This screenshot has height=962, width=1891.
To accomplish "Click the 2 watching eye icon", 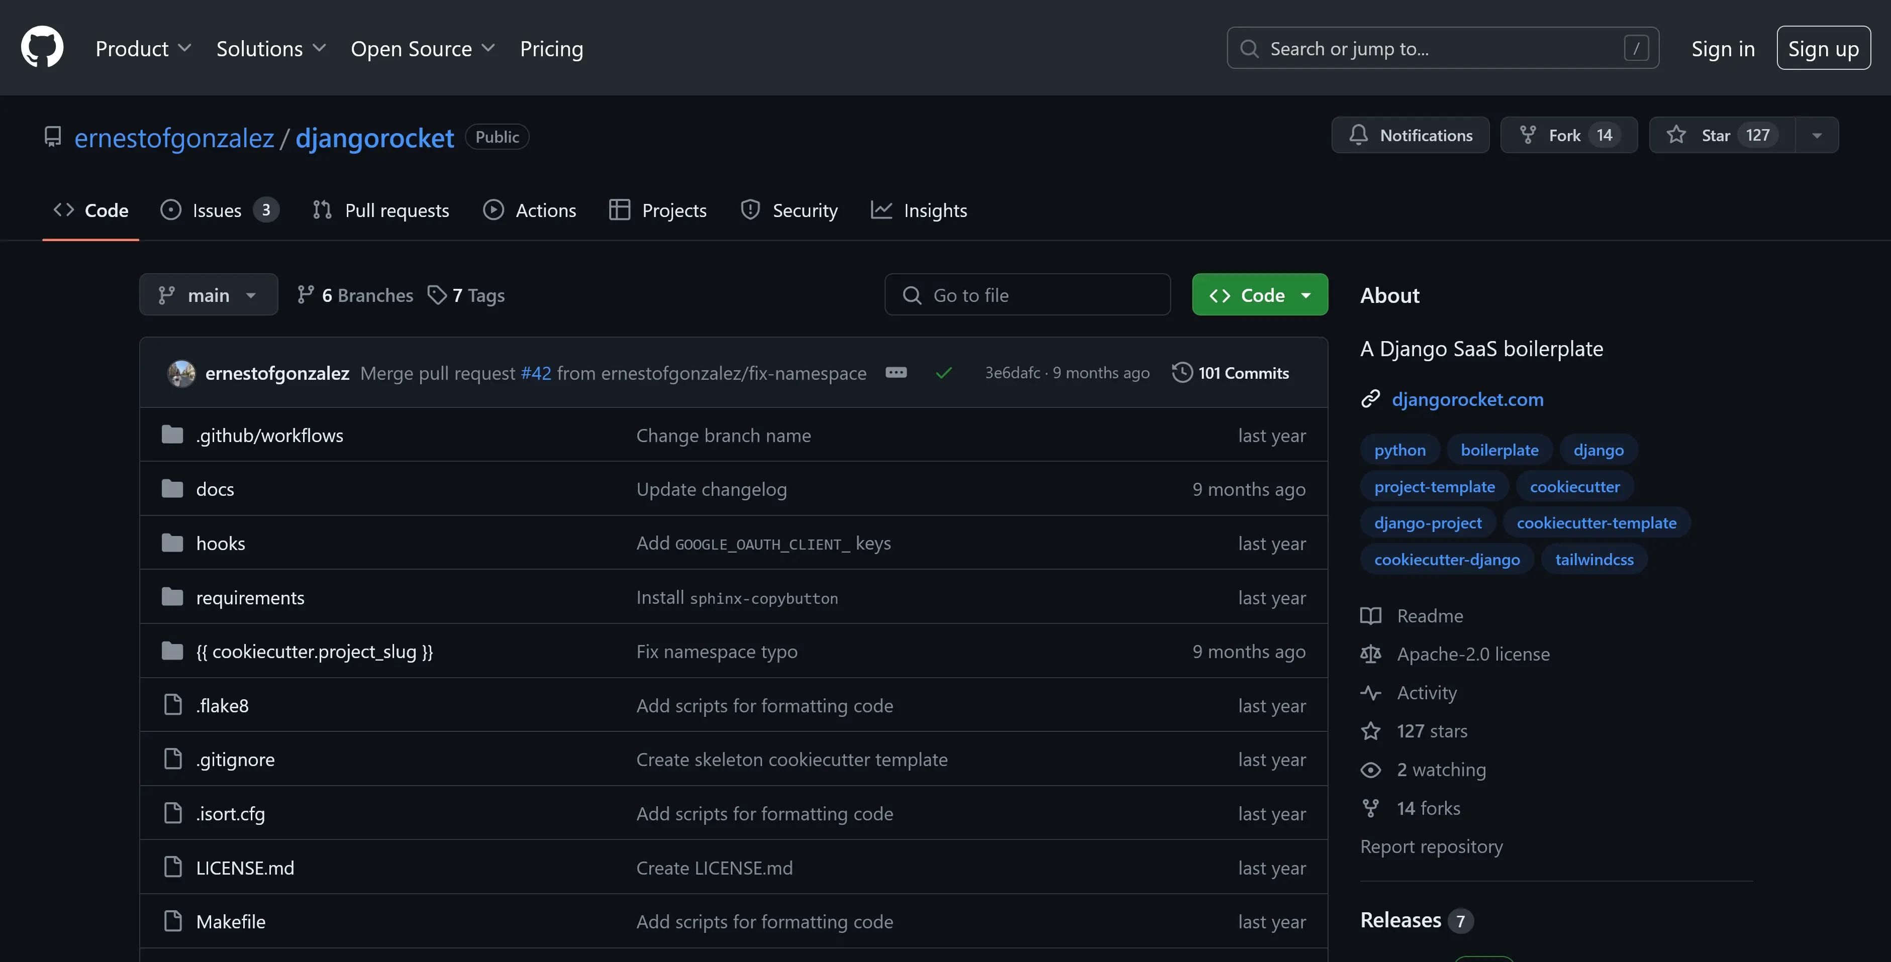I will pos(1370,770).
